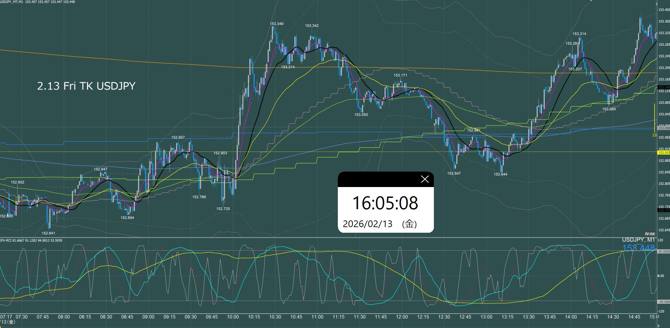Click the 2026/02/13 date in clock widget
Image resolution: width=670 pixels, height=328 pixels.
[x=367, y=224]
